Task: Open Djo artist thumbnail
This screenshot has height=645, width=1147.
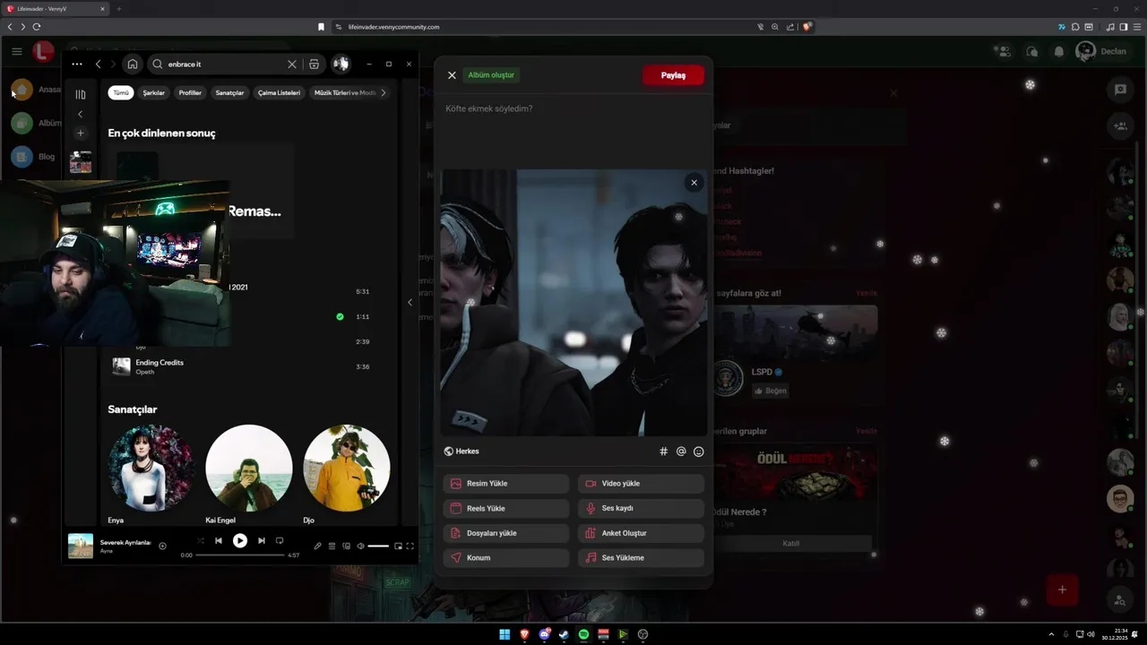Action: 347,468
